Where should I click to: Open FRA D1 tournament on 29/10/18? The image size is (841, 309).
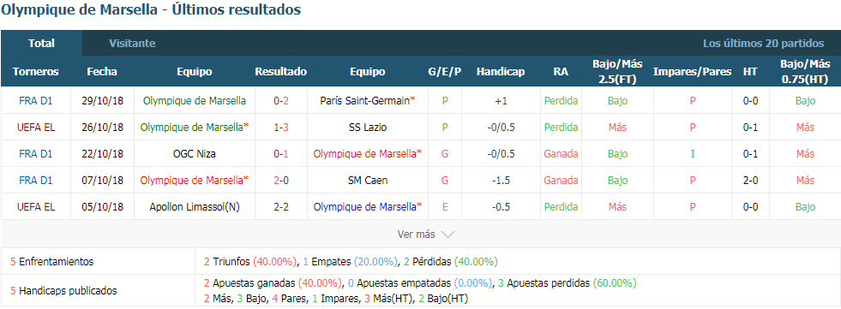[x=35, y=100]
